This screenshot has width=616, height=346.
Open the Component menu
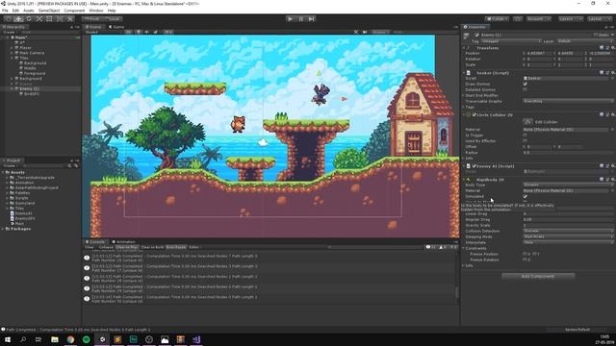(74, 11)
